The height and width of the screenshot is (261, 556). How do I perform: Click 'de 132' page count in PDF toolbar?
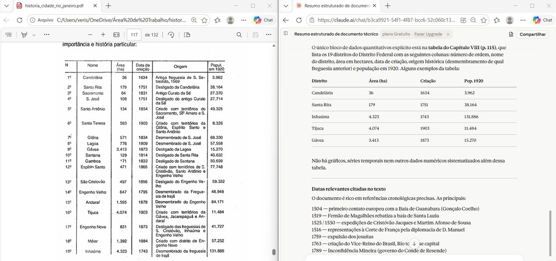click(x=151, y=35)
